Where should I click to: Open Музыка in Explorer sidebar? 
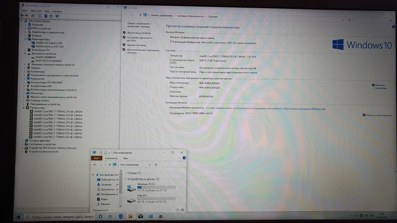pos(105,204)
